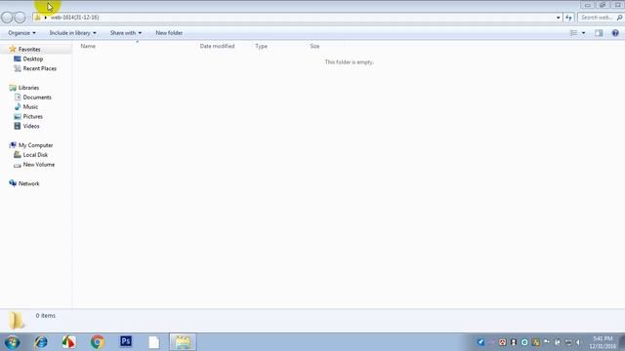Image resolution: width=625 pixels, height=351 pixels.
Task: Click the "0 items" status text
Action: coord(46,316)
